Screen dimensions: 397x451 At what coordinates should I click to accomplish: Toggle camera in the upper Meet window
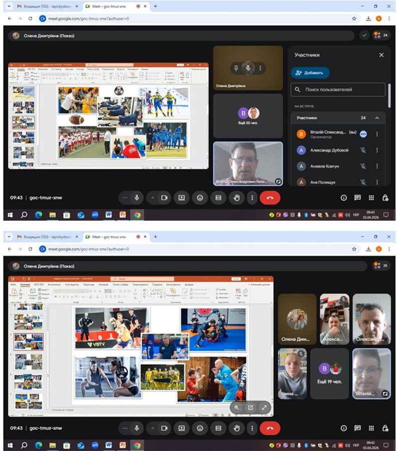coord(164,197)
